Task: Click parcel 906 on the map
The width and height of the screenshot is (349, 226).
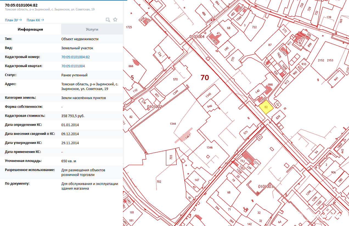Action: 333,172
